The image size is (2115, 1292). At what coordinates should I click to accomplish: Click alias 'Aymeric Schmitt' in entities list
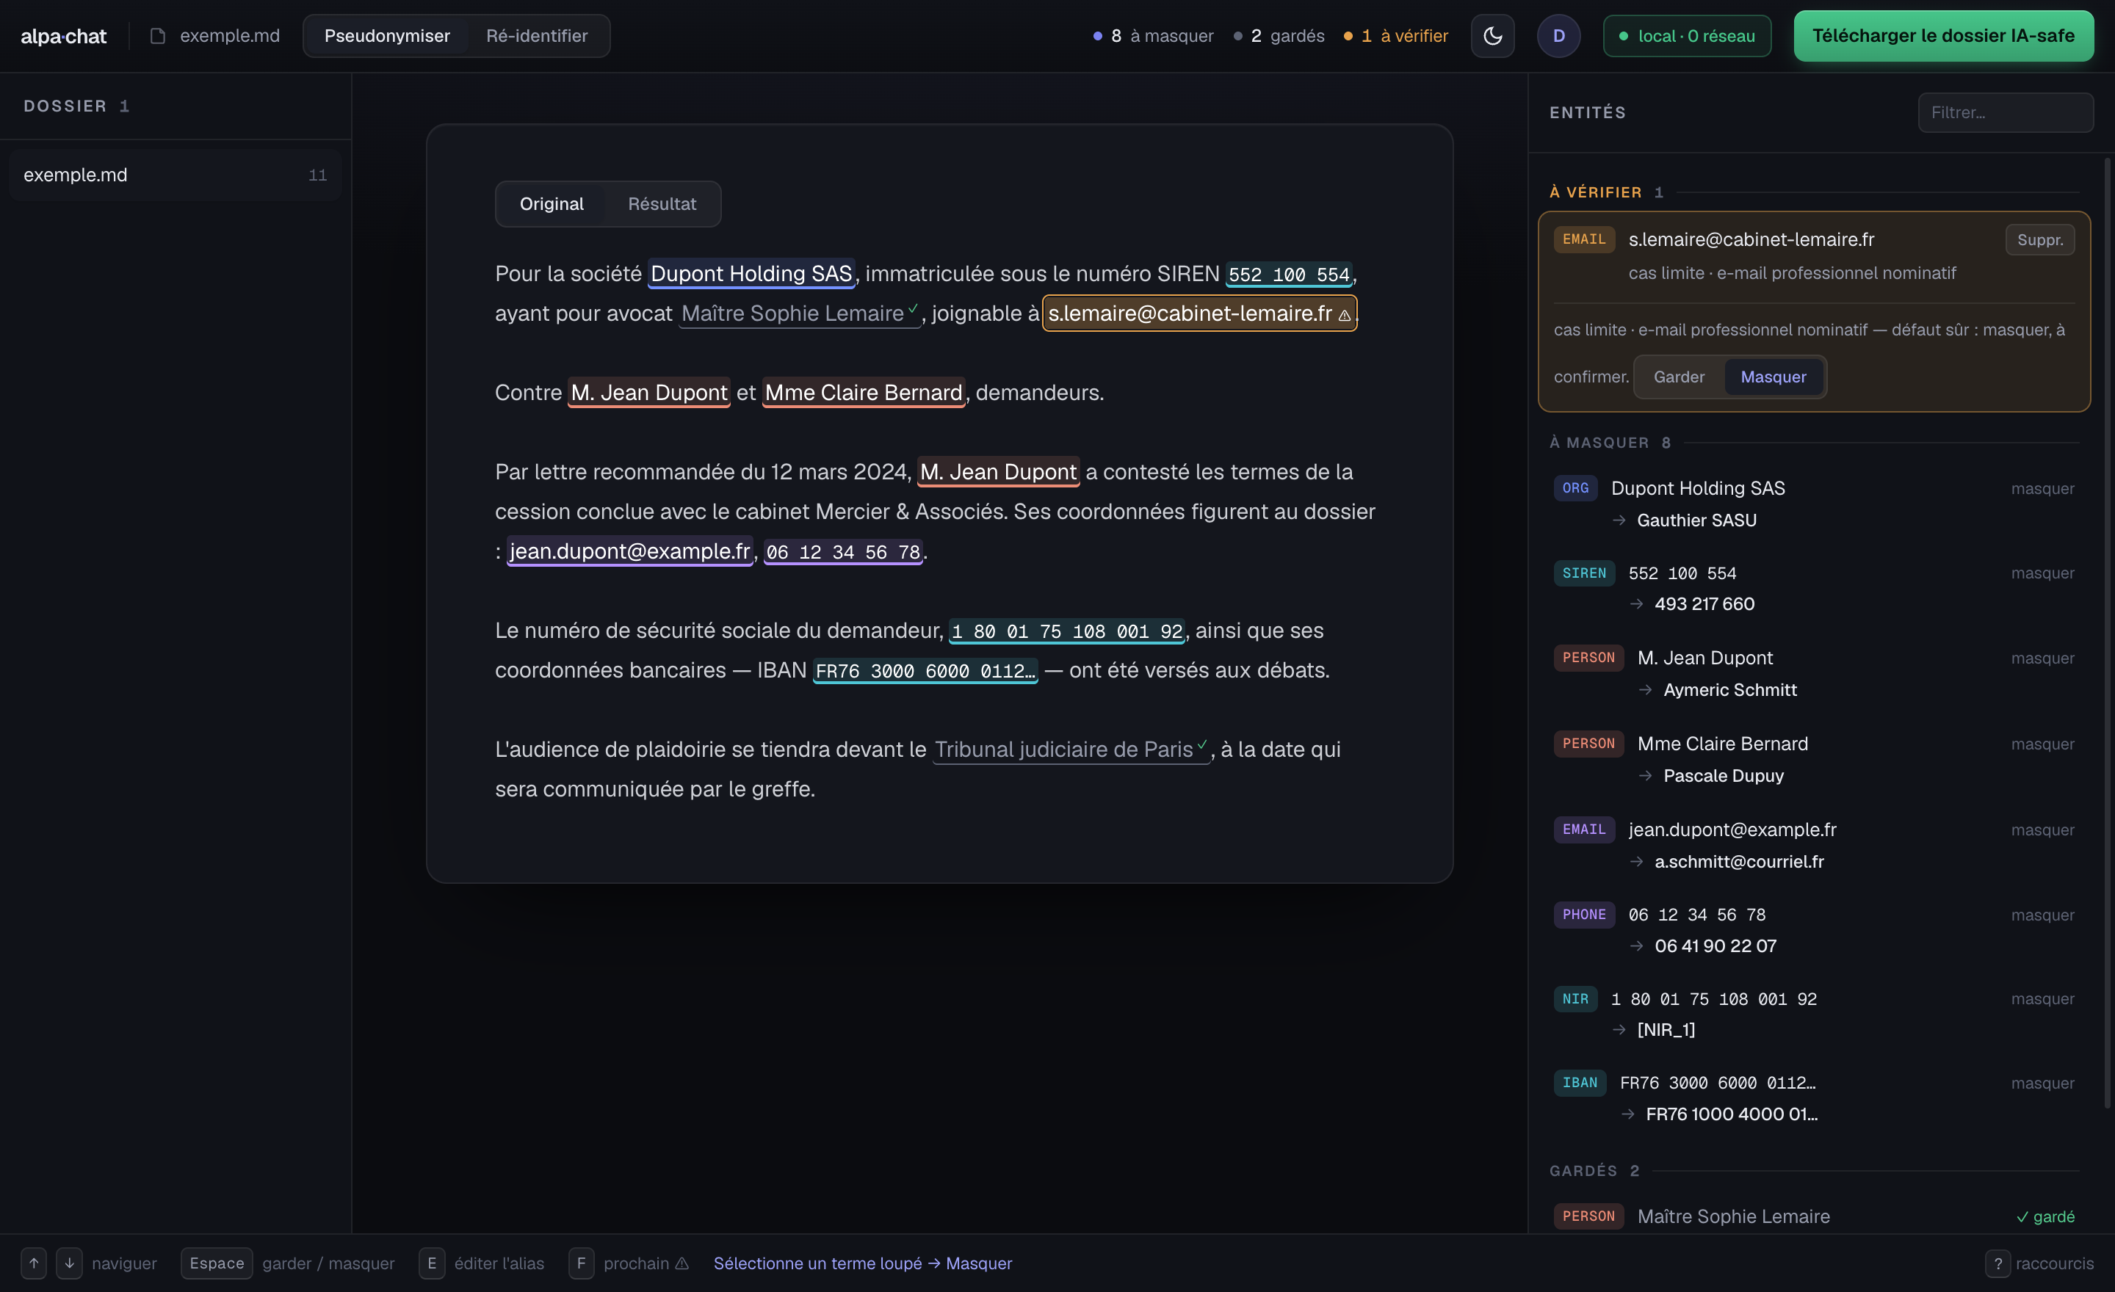(1729, 690)
